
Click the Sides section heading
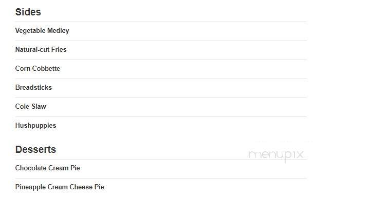[x=28, y=12]
